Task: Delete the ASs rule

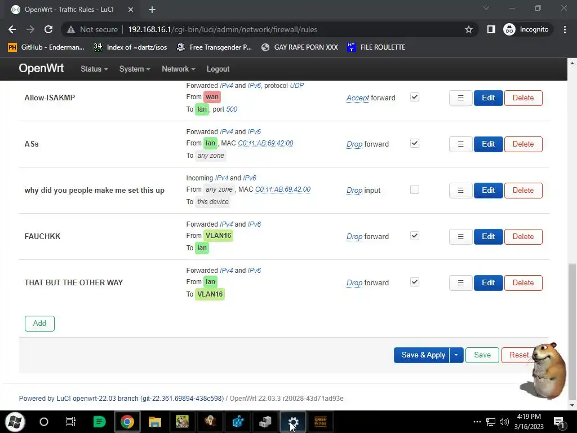Action: [523, 144]
